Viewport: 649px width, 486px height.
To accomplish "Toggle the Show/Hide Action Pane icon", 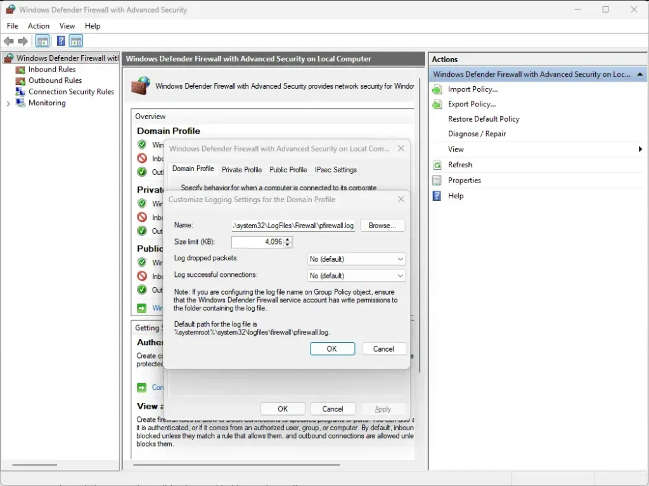I will [x=76, y=41].
